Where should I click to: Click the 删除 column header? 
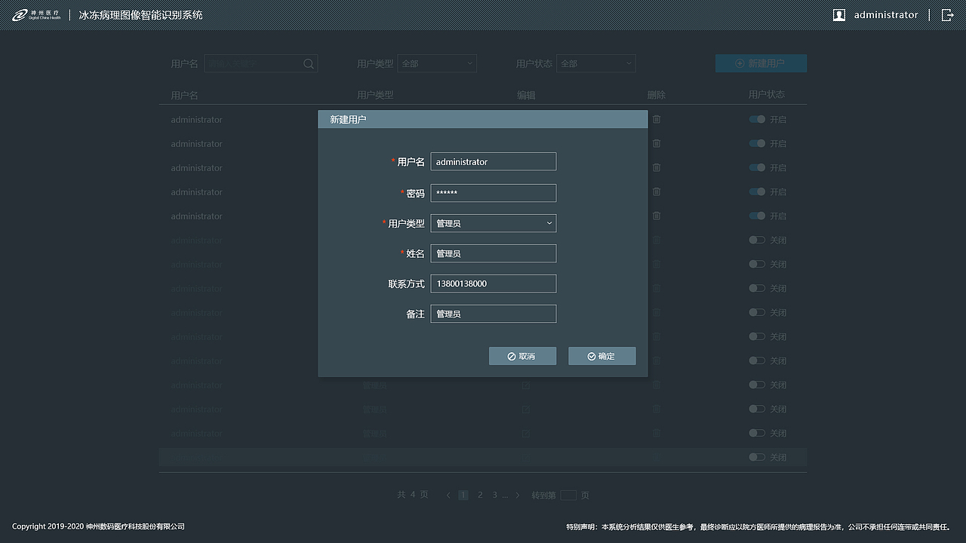click(x=657, y=95)
